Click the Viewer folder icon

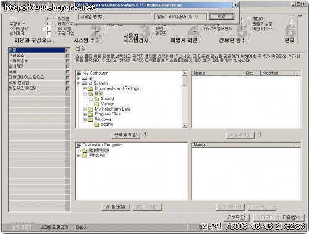point(97,104)
